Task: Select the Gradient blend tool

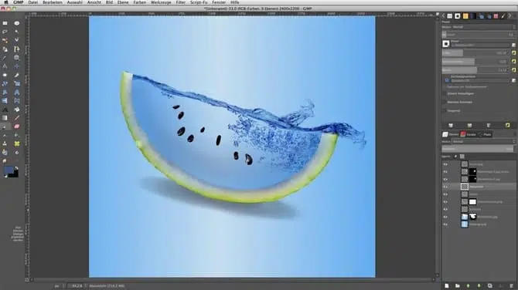Action: (5, 118)
